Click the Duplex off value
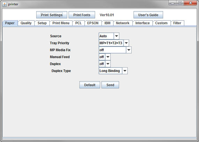 (102, 64)
